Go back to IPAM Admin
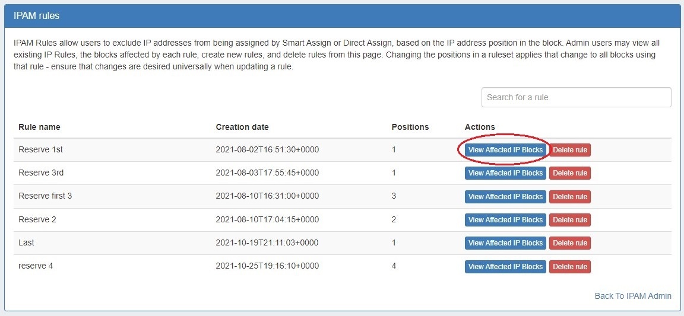The height and width of the screenshot is (316, 684). pos(633,296)
